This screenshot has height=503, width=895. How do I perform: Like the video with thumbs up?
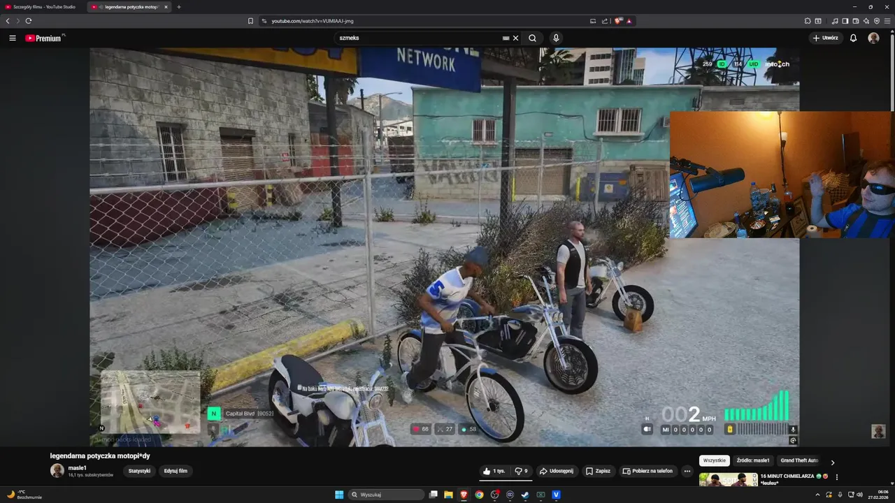(x=494, y=471)
